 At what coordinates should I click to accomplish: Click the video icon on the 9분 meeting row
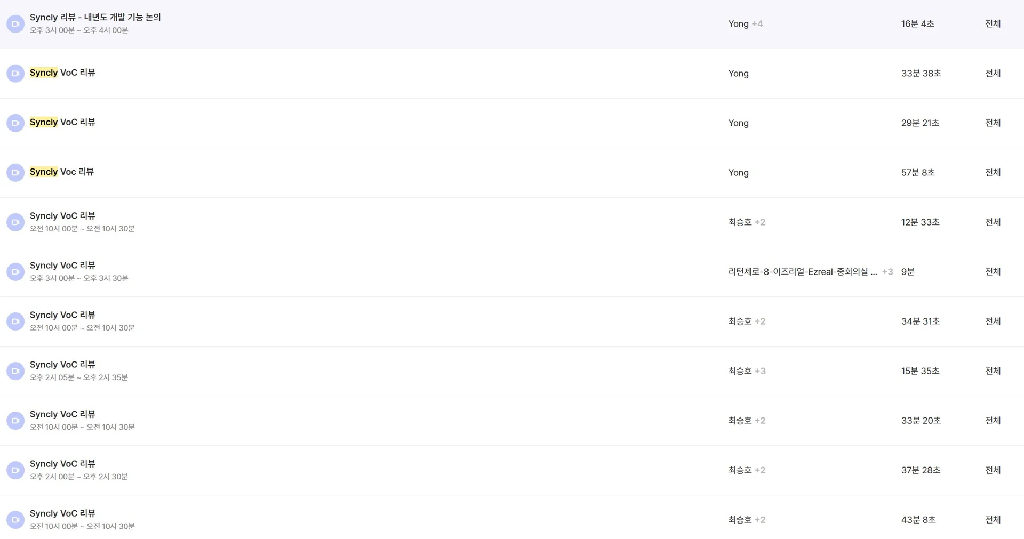15,272
